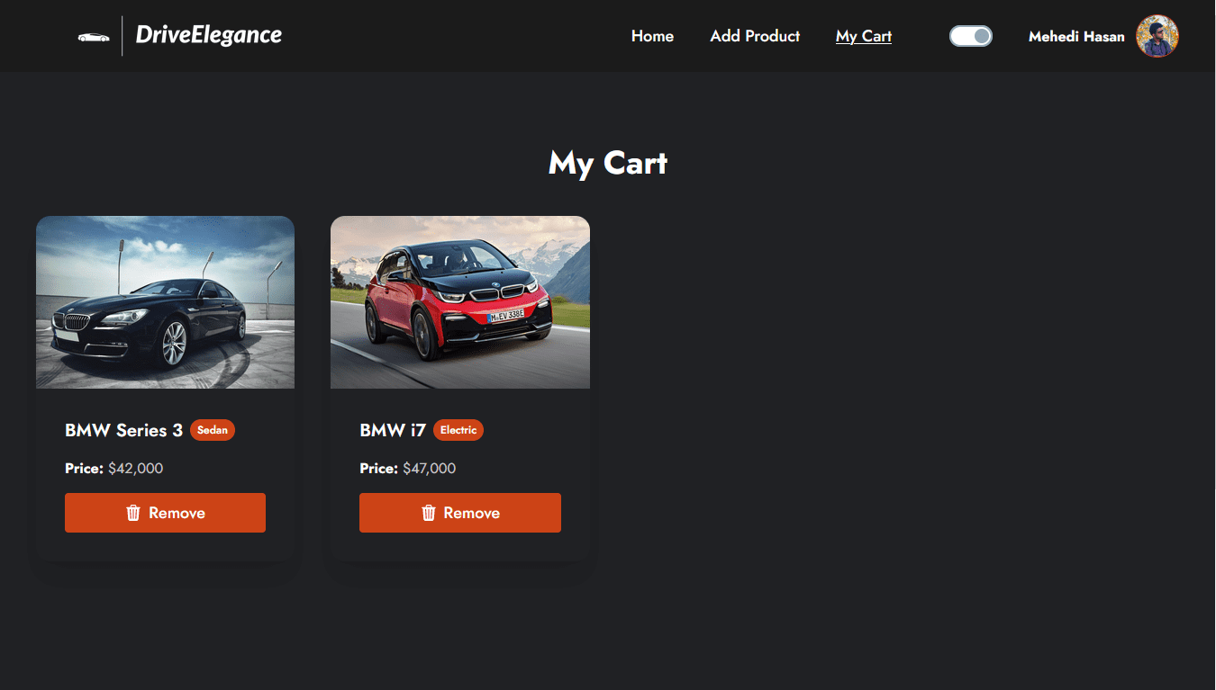This screenshot has width=1216, height=690.
Task: Click the BMW i7 title
Action: [393, 430]
